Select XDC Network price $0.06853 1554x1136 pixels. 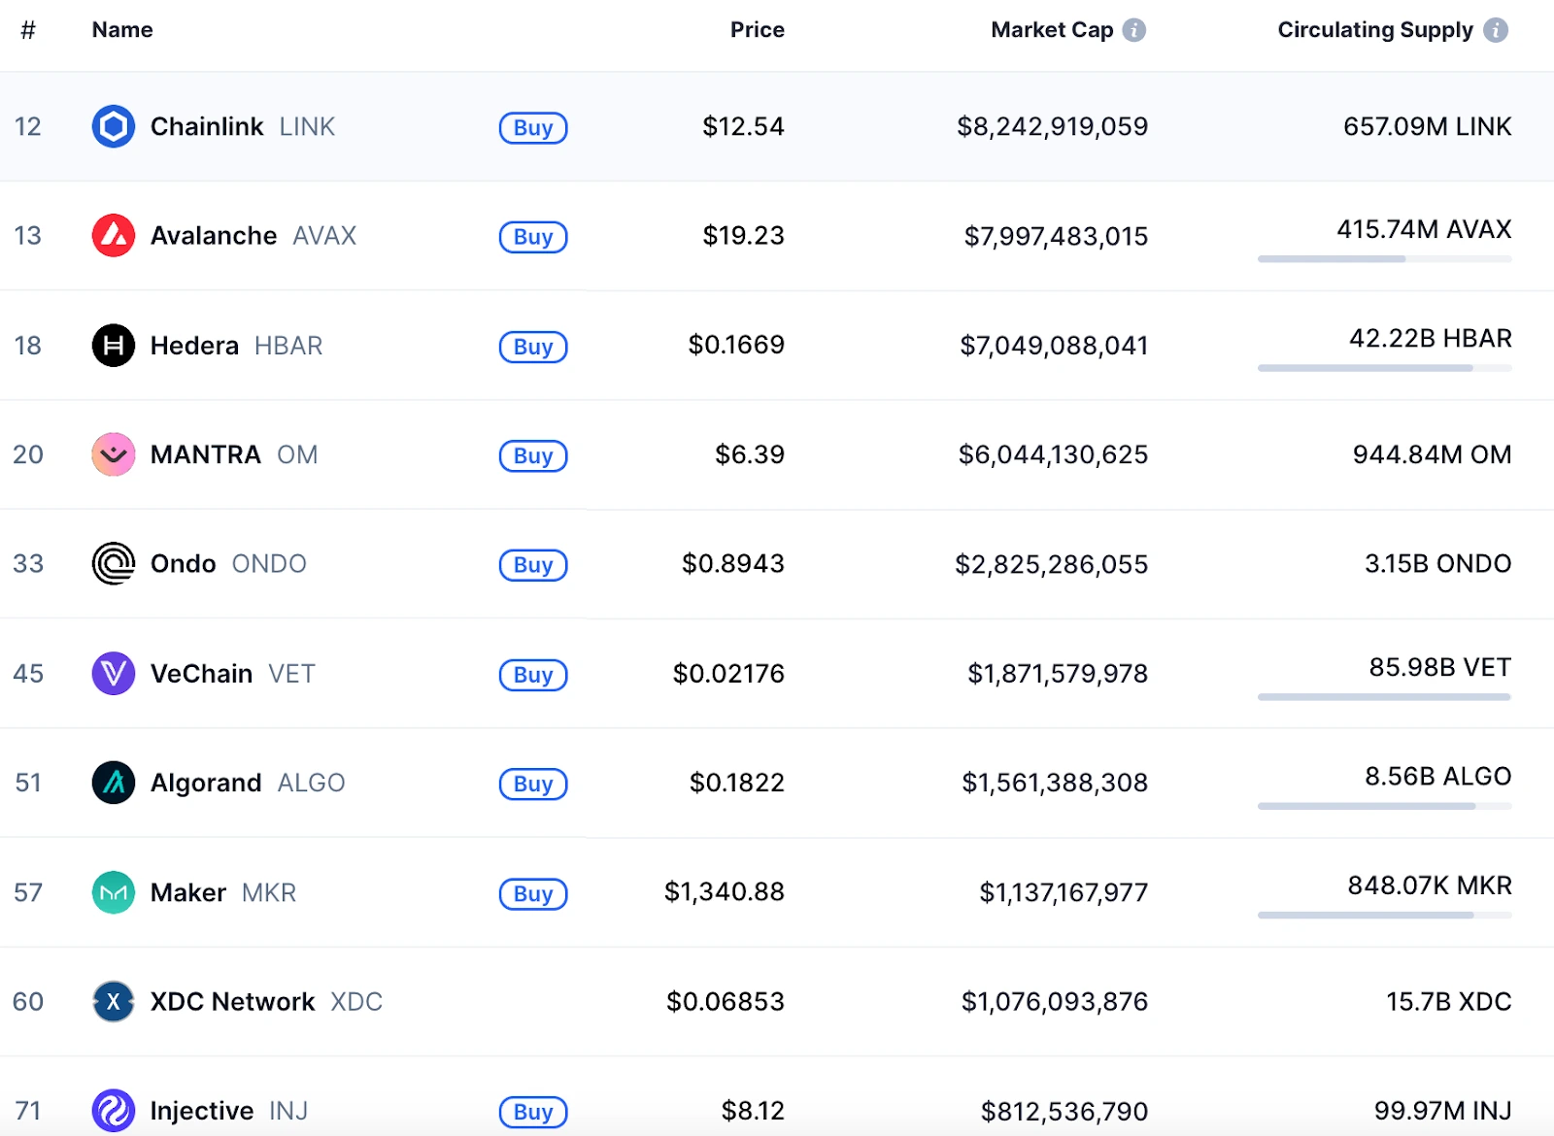click(x=726, y=1001)
